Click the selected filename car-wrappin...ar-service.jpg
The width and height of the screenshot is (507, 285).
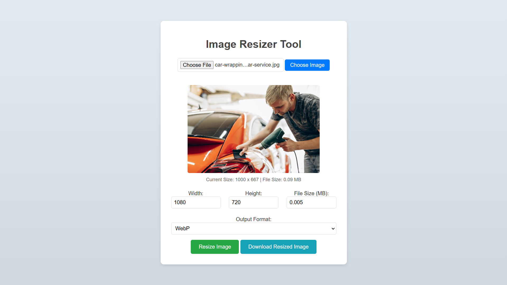coord(247,65)
